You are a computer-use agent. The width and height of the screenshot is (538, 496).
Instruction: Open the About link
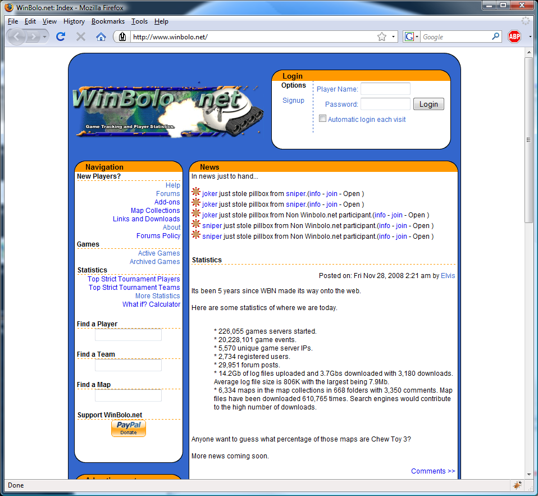171,227
